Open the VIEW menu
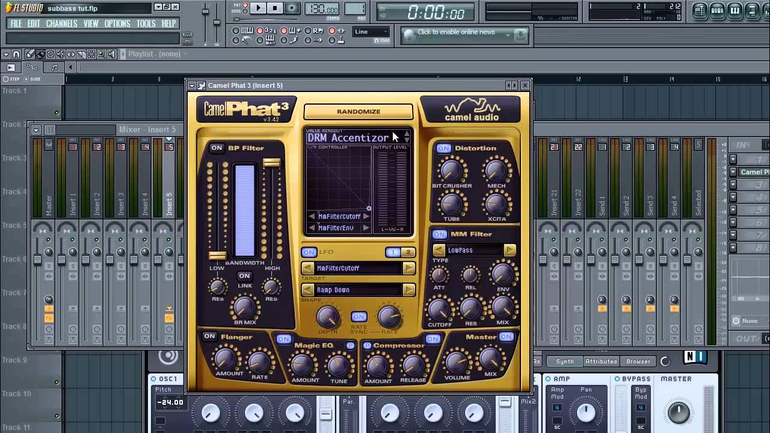 point(91,23)
